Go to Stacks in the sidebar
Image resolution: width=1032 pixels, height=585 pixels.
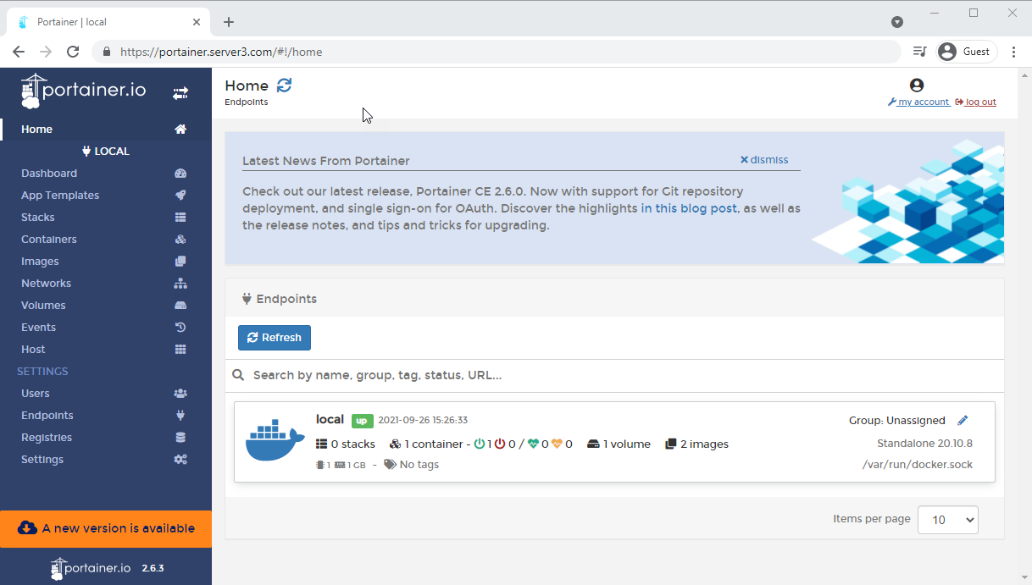38,218
